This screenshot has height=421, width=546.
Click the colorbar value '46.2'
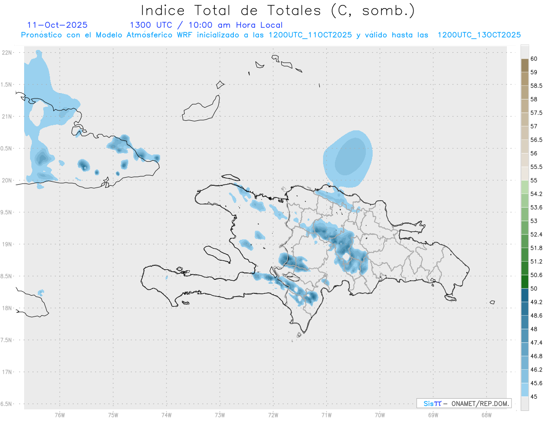pos(536,370)
